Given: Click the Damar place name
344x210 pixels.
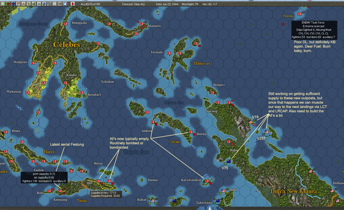Looking at the screenshot, I should click(x=153, y=180).
